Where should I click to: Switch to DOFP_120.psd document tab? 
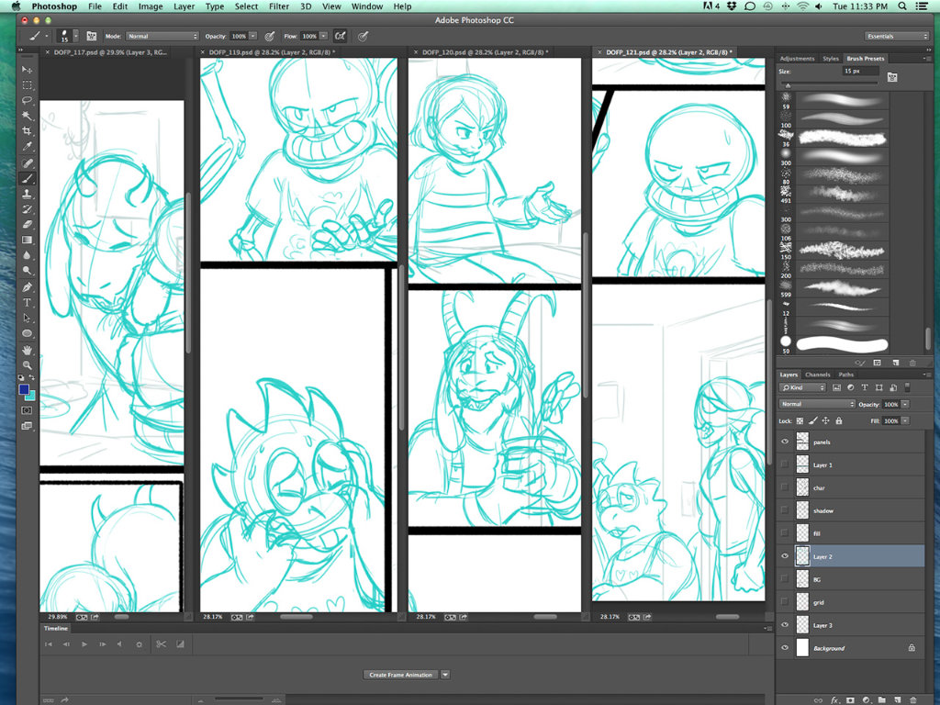coord(483,52)
